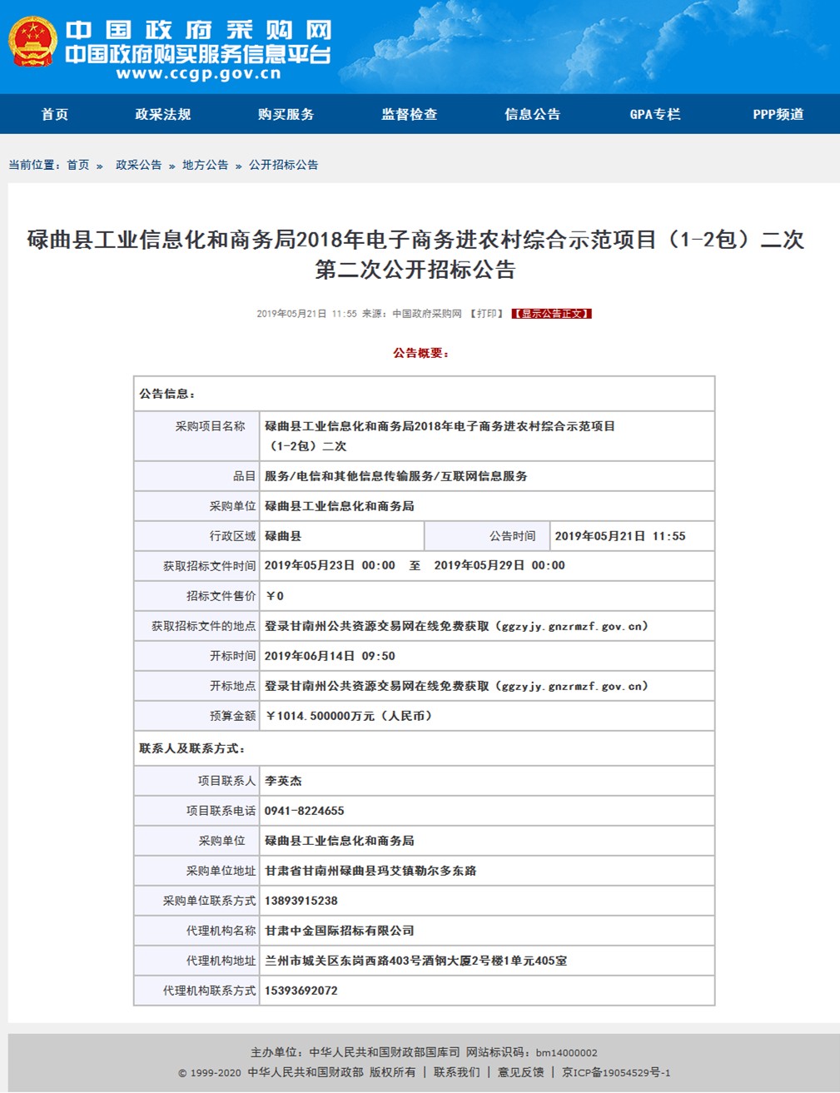The width and height of the screenshot is (840, 1093).
Task: Click the 公告概要 heading
Action: pos(421,353)
